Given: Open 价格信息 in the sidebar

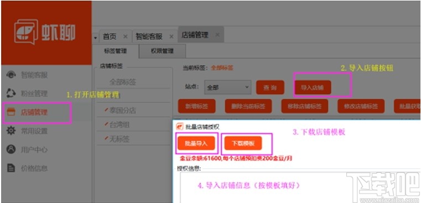Looking at the screenshot, I should pyautogui.click(x=34, y=168).
